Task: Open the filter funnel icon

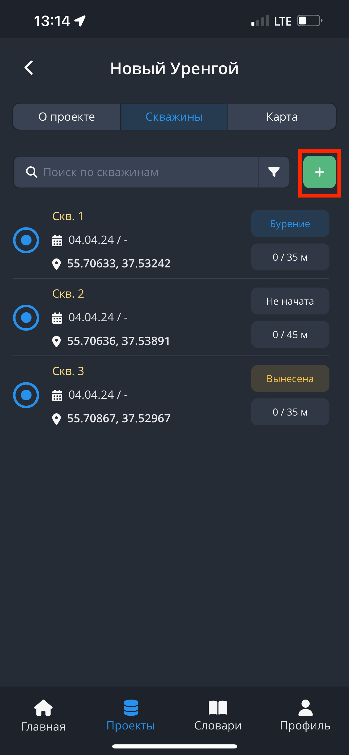Action: point(274,172)
